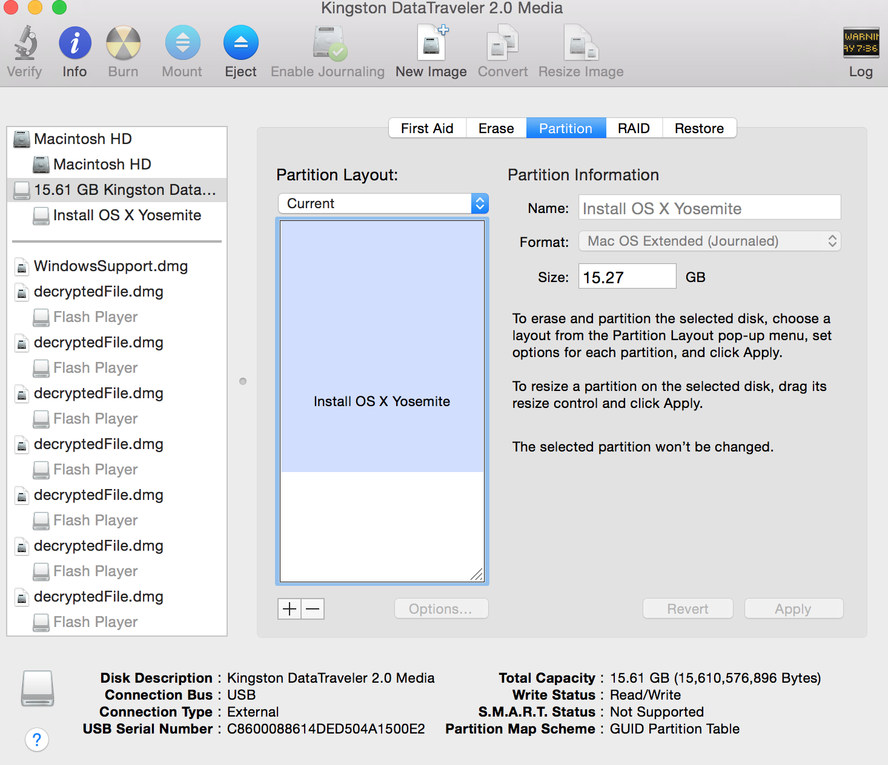Click the Write Status Read/Write value
888x765 pixels.
click(x=645, y=695)
